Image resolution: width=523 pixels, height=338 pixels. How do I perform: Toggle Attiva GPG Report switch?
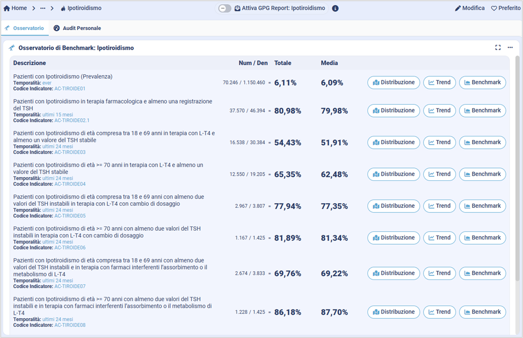pos(225,8)
